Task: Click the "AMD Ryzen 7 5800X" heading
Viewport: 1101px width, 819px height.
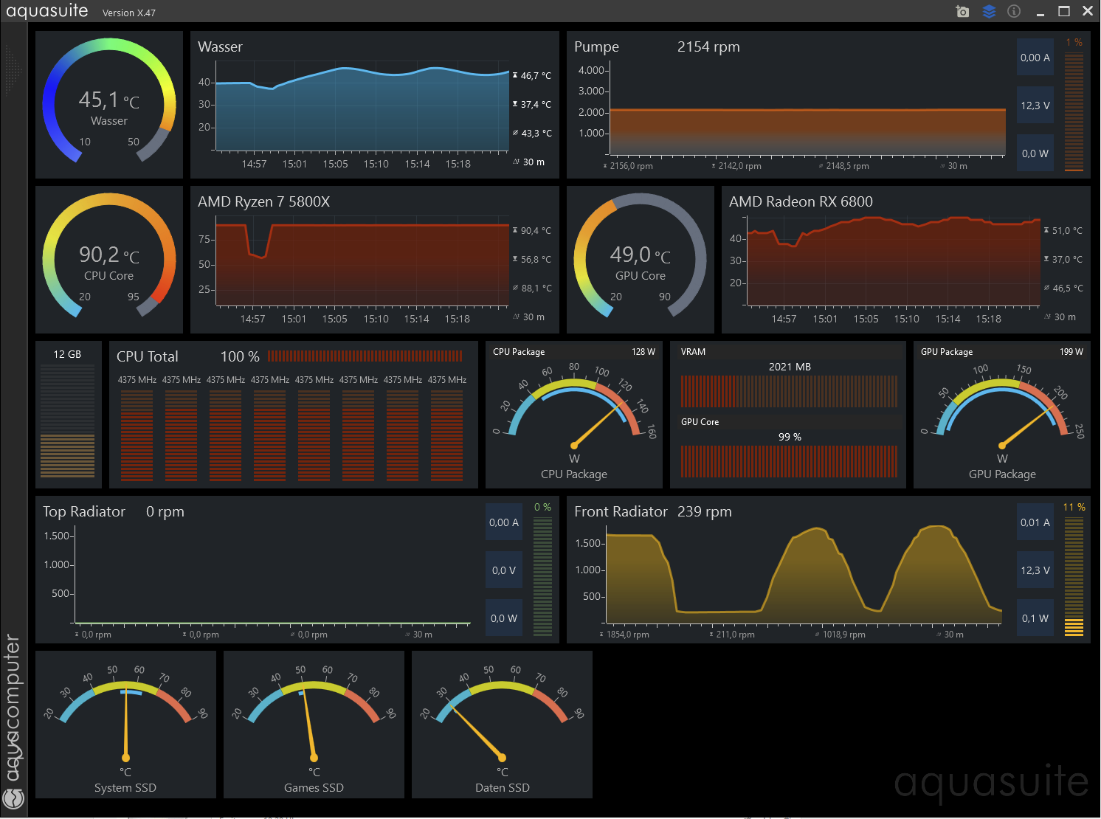Action: click(x=263, y=202)
